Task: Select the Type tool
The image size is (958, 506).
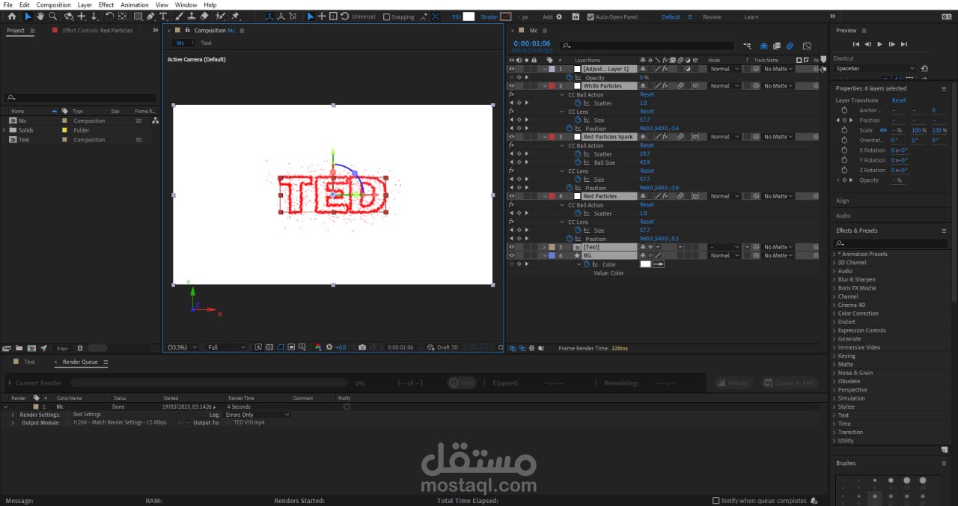Action: [163, 16]
